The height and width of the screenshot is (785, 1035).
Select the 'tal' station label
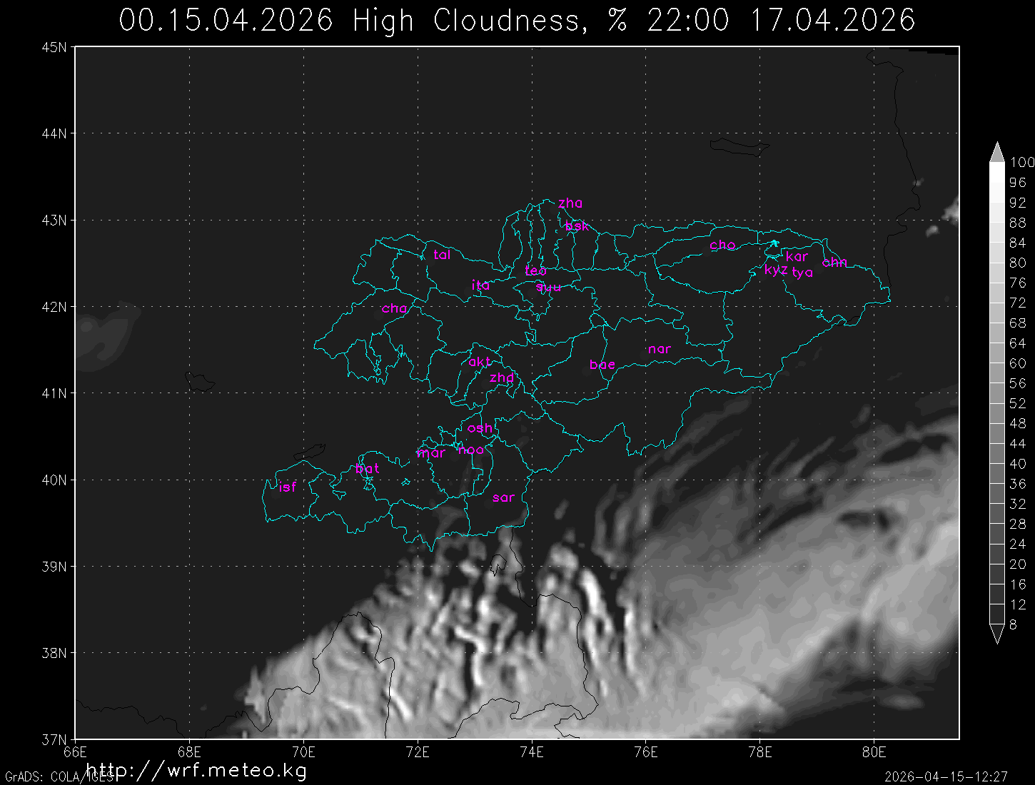[x=442, y=255]
